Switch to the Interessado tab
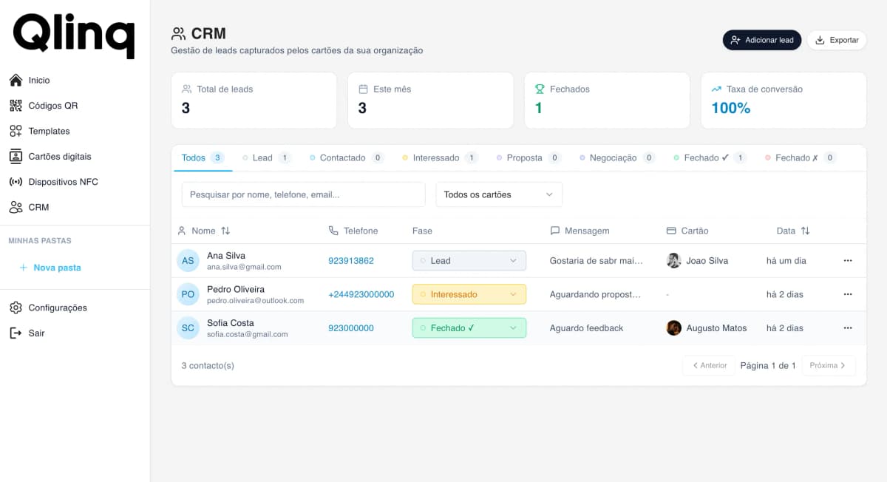The width and height of the screenshot is (887, 482). (x=438, y=157)
